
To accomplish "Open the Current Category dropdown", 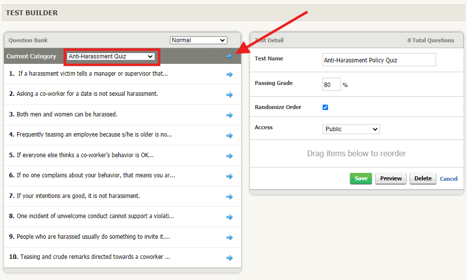I will (111, 56).
